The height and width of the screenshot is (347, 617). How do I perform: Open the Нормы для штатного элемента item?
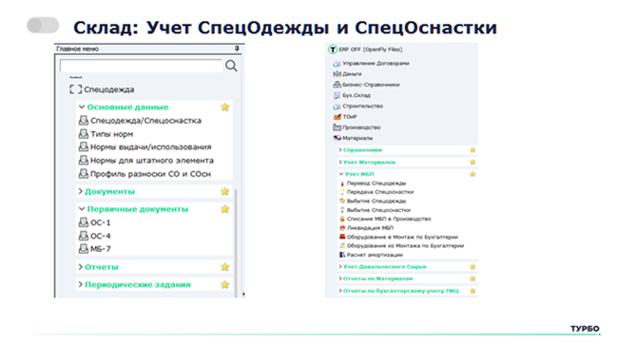click(x=152, y=161)
